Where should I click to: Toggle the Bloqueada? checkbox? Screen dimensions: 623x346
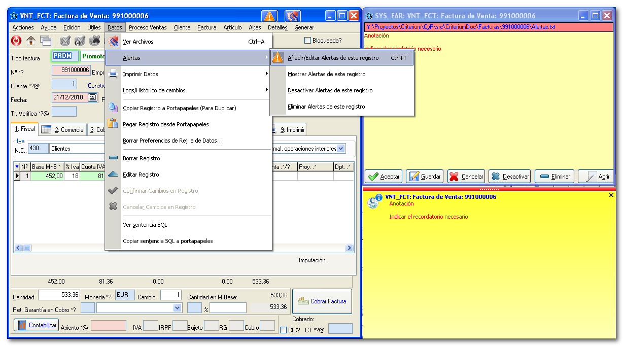coord(307,40)
